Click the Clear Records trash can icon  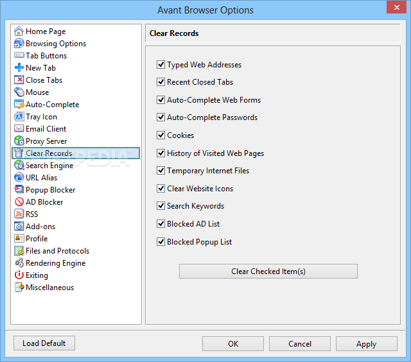click(x=19, y=153)
